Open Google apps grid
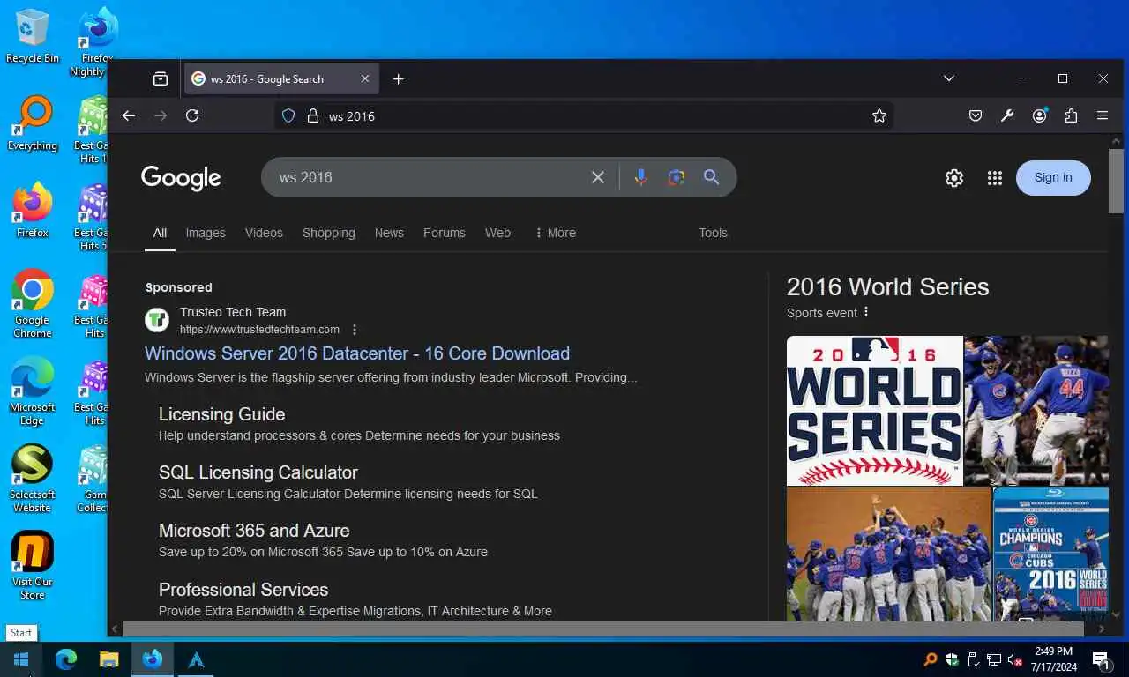This screenshot has height=677, width=1129. coord(995,178)
